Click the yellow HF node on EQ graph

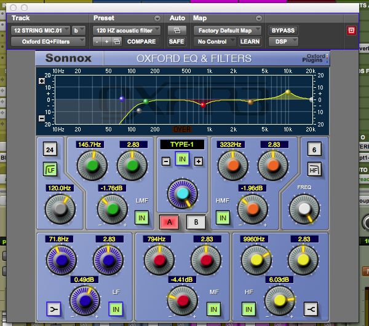(x=288, y=92)
